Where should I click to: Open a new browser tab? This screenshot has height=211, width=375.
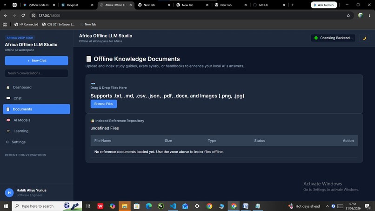pyautogui.click(x=293, y=5)
